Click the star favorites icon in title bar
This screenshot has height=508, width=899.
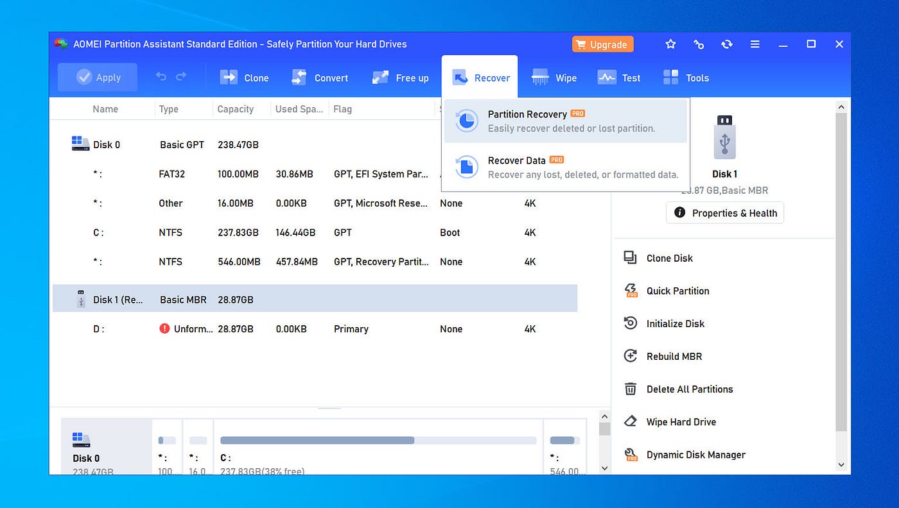pyautogui.click(x=670, y=44)
